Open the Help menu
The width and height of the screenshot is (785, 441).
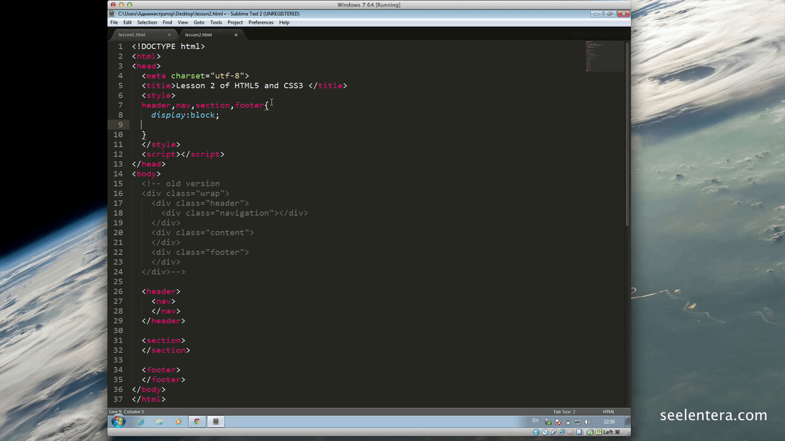[x=285, y=22]
